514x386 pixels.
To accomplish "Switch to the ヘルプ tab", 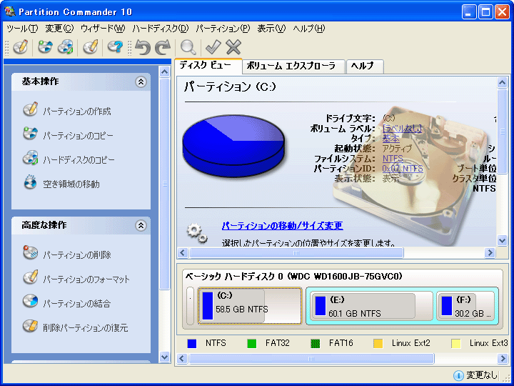I will (365, 66).
